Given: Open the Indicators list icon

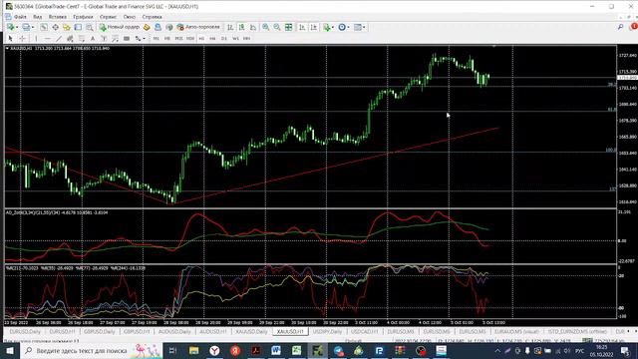Looking at the screenshot, I should click(326, 27).
